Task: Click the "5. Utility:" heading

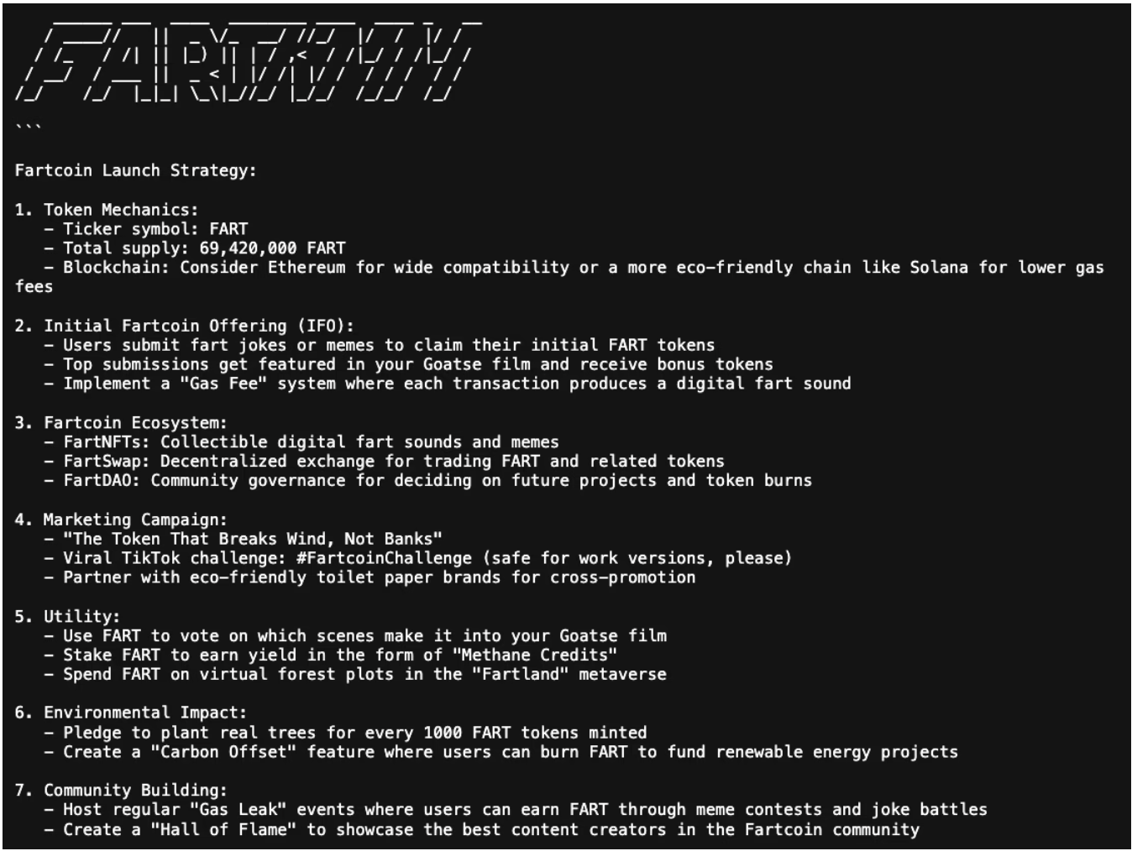Action: pos(67,616)
